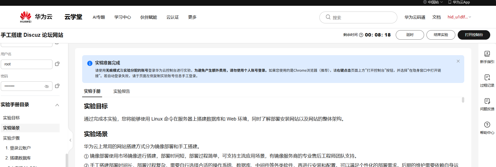Click the info icon in the notice banner

pyautogui.click(x=90, y=63)
